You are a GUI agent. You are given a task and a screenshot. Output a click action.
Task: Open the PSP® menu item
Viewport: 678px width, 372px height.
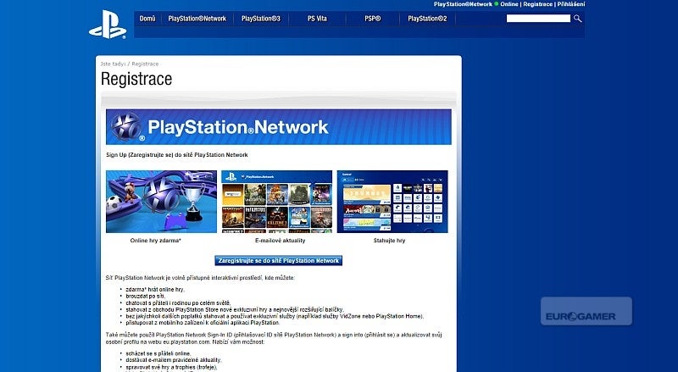pos(373,19)
